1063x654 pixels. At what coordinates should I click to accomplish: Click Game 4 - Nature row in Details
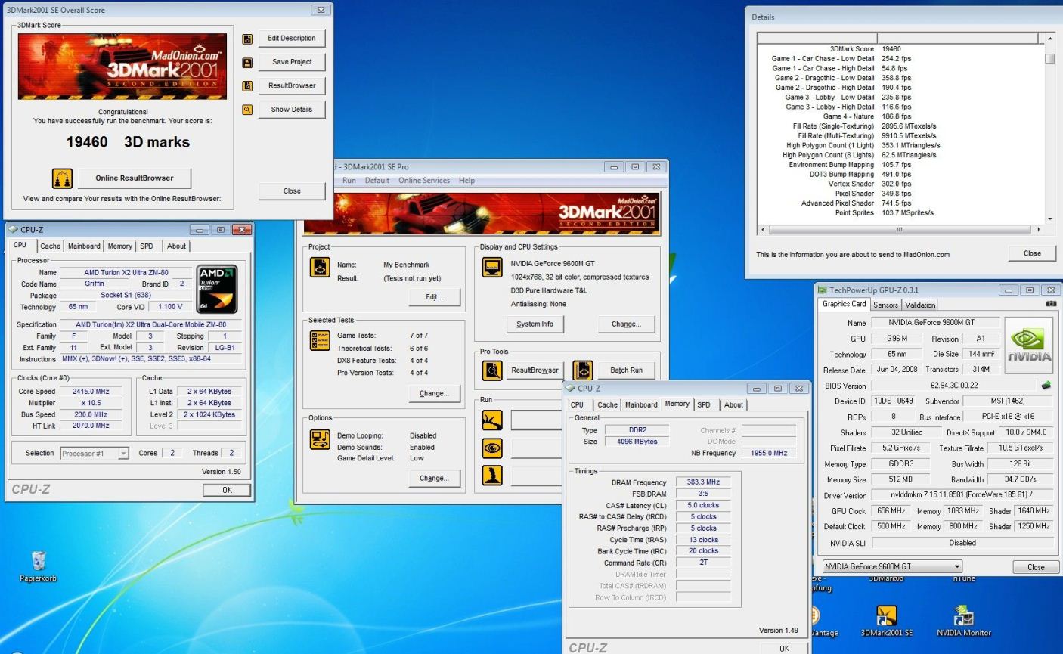click(x=900, y=116)
